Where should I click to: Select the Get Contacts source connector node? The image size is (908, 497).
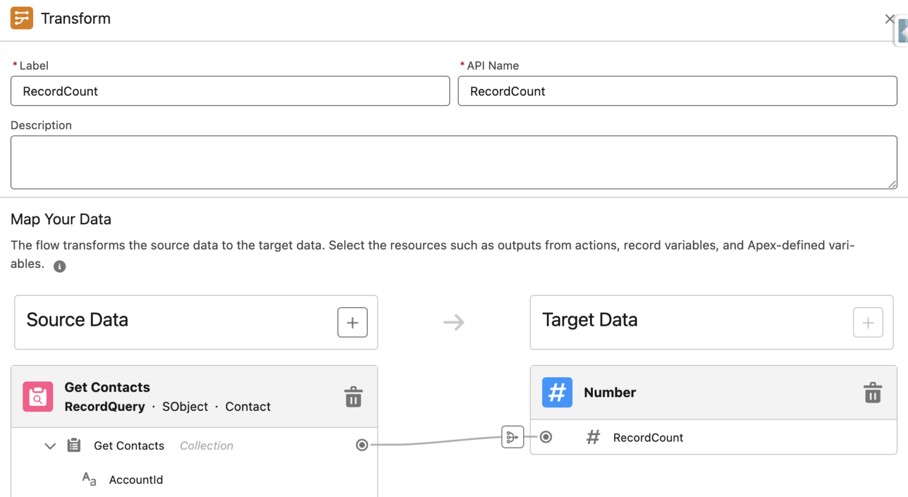click(x=362, y=445)
